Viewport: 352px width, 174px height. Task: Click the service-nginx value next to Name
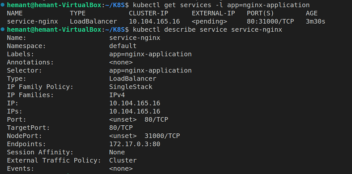click(x=135, y=38)
